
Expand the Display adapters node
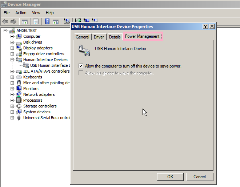[x=12, y=48]
